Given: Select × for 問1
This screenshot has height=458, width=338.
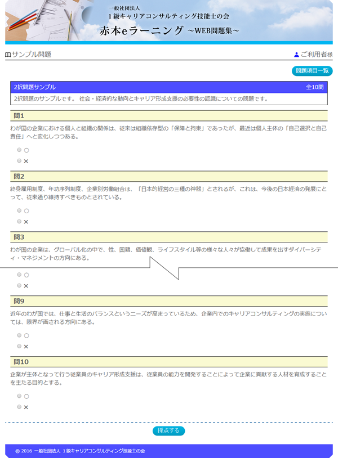Looking at the screenshot, I should (x=19, y=161).
